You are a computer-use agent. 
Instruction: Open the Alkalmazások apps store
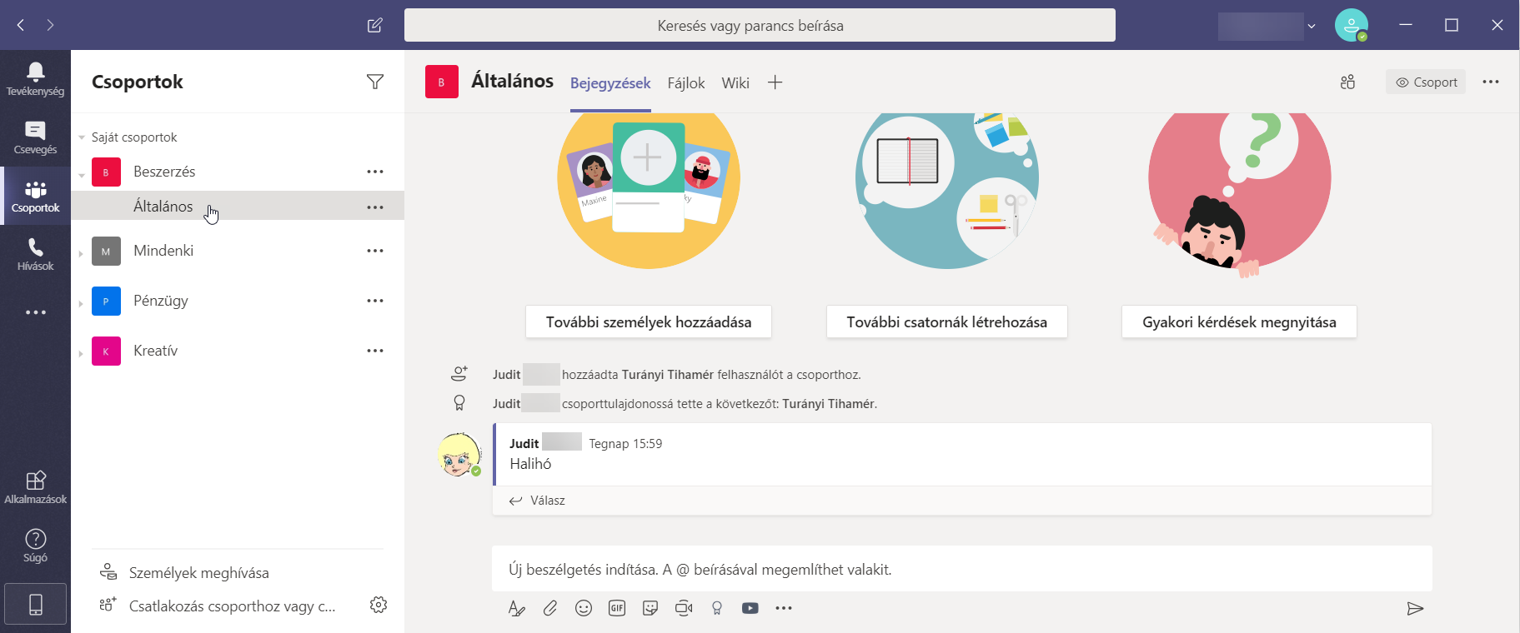[x=35, y=487]
